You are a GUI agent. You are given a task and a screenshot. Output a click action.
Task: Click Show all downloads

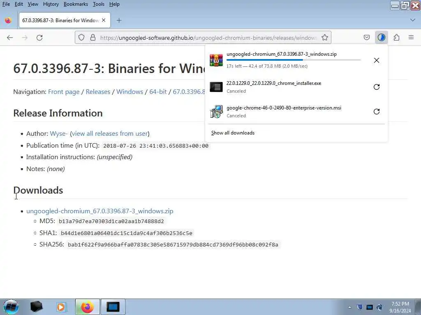point(233,133)
